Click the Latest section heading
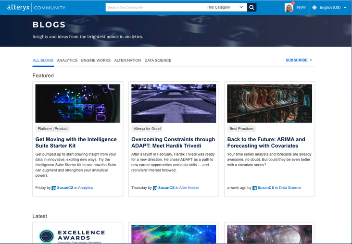This screenshot has width=352, height=244. pyautogui.click(x=40, y=216)
